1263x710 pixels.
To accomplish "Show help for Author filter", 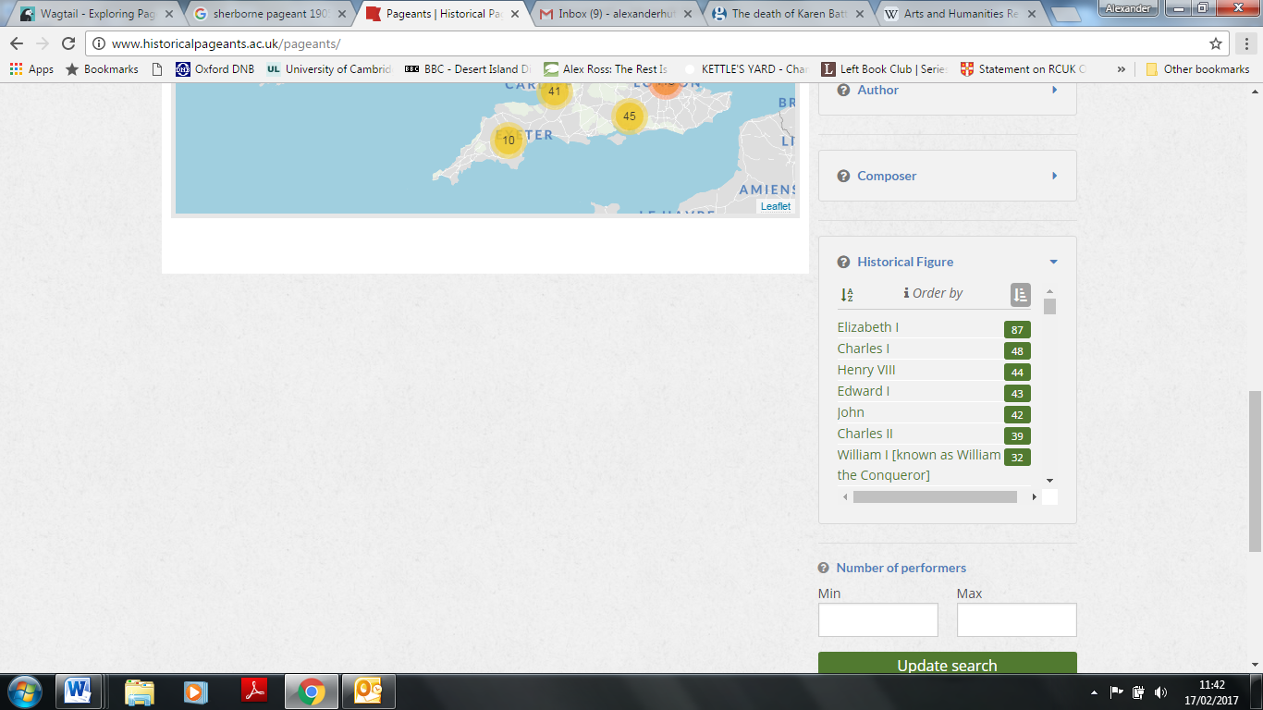I will pos(843,90).
